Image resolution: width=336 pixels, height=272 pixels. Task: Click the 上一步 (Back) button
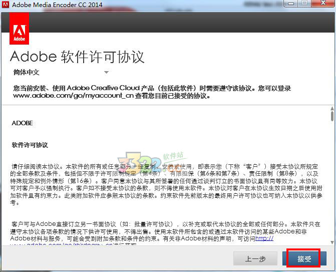point(255,258)
